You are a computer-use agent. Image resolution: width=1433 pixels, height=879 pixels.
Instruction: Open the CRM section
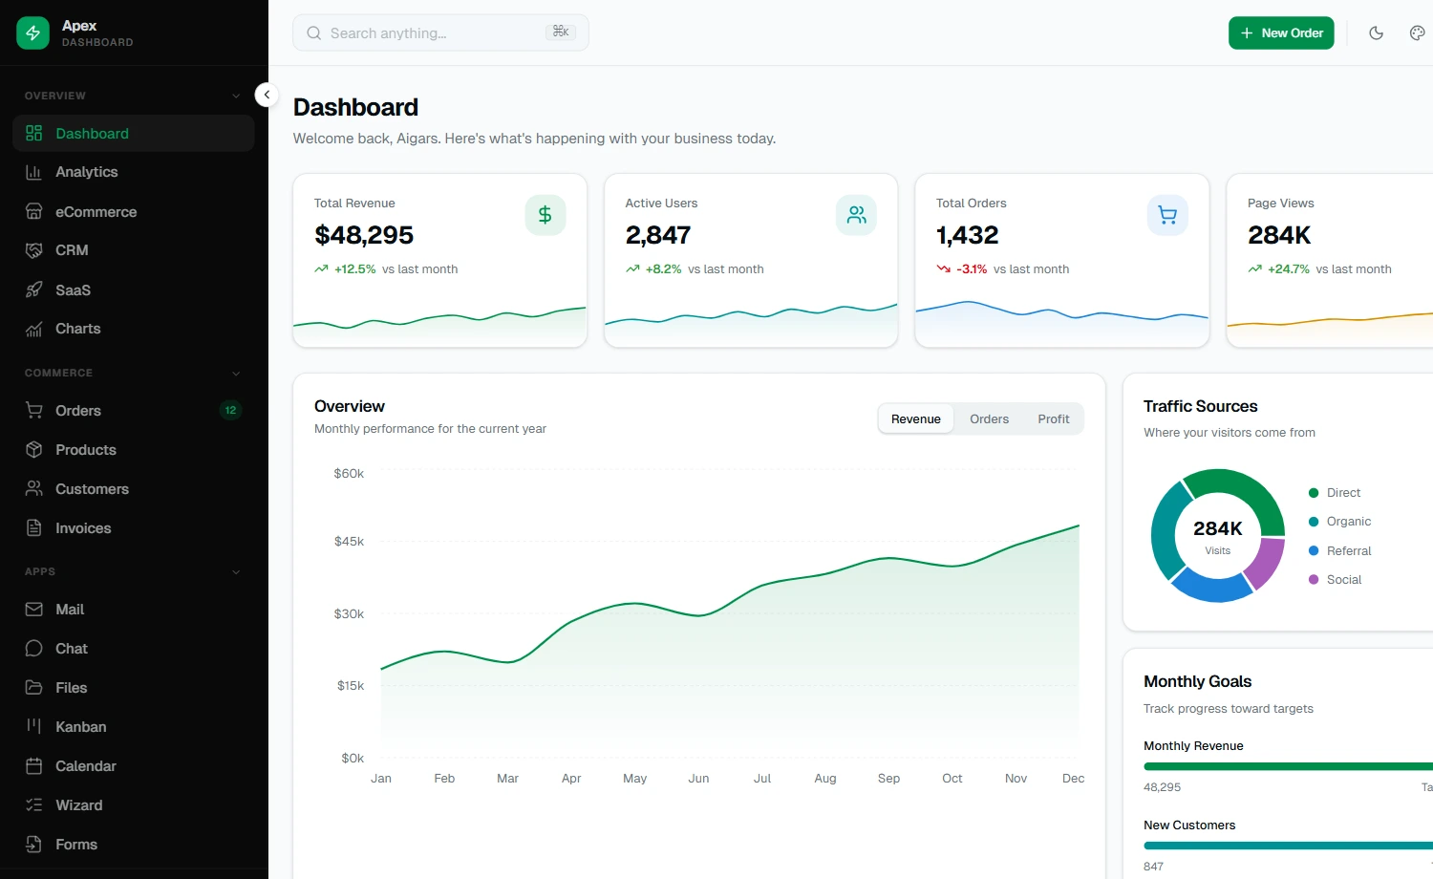134,250
